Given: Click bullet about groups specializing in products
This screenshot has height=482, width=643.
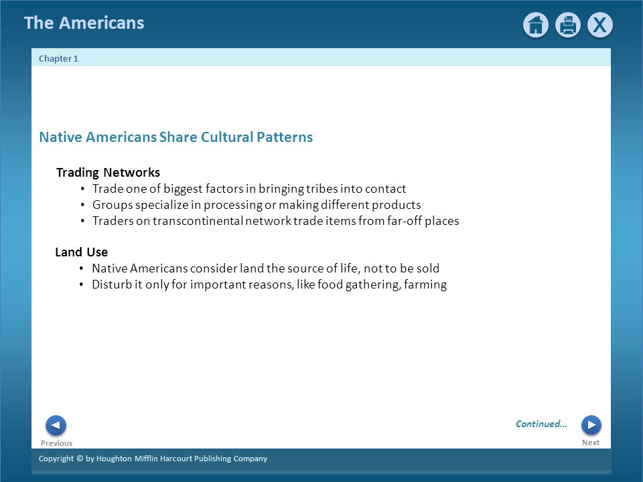Looking at the screenshot, I should pos(257,205).
